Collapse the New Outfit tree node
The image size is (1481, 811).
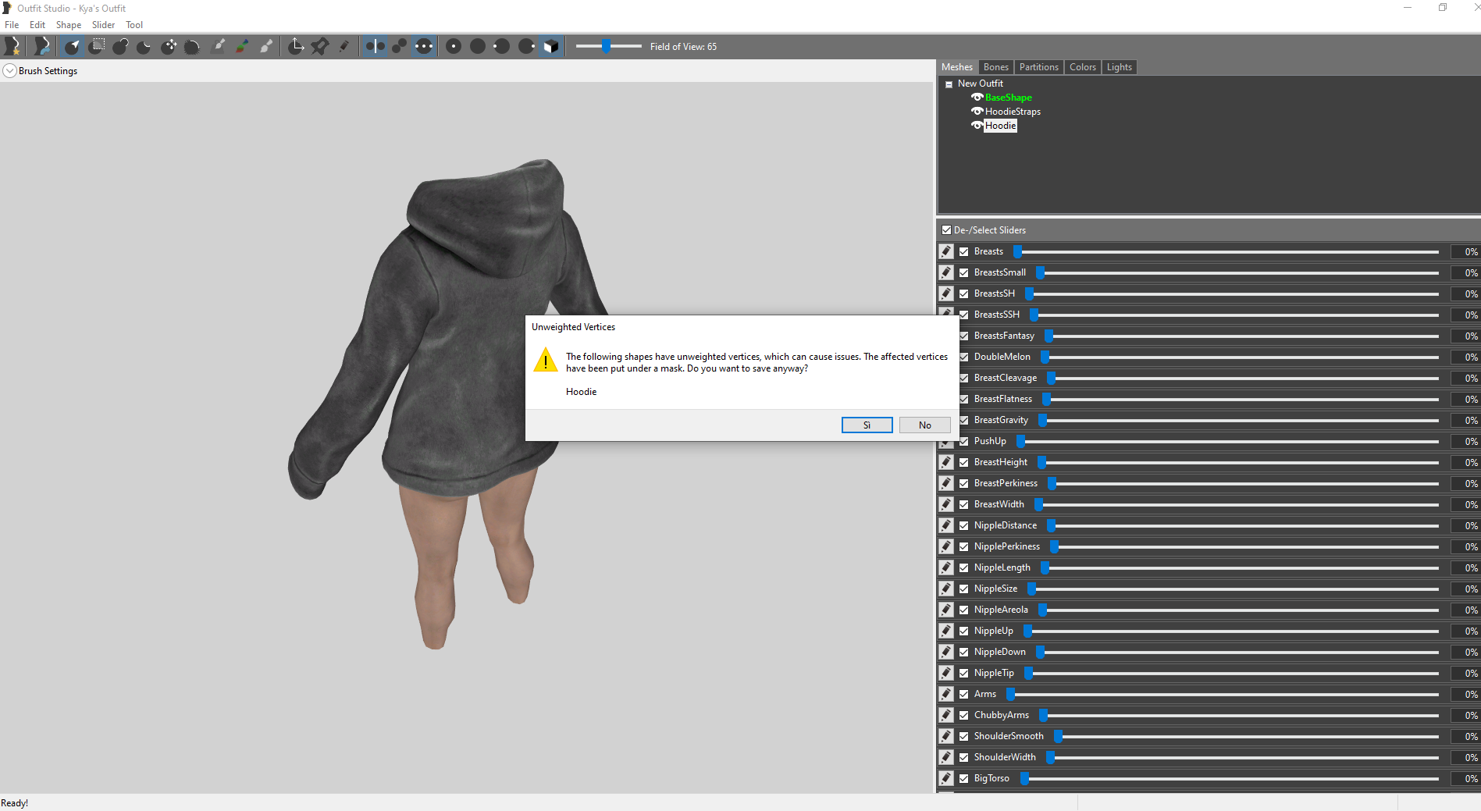(x=949, y=84)
